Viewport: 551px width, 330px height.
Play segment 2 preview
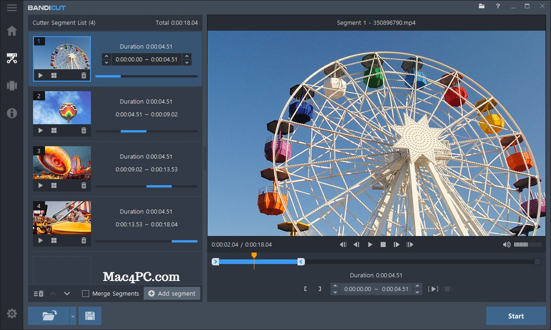coord(40,130)
